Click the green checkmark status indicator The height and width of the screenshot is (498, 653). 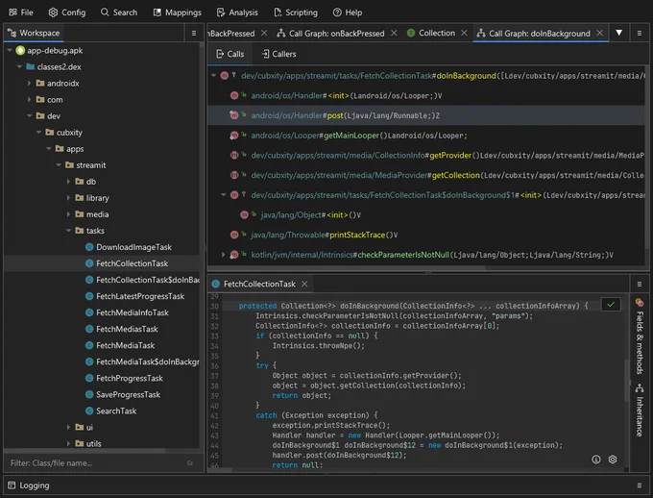click(611, 305)
